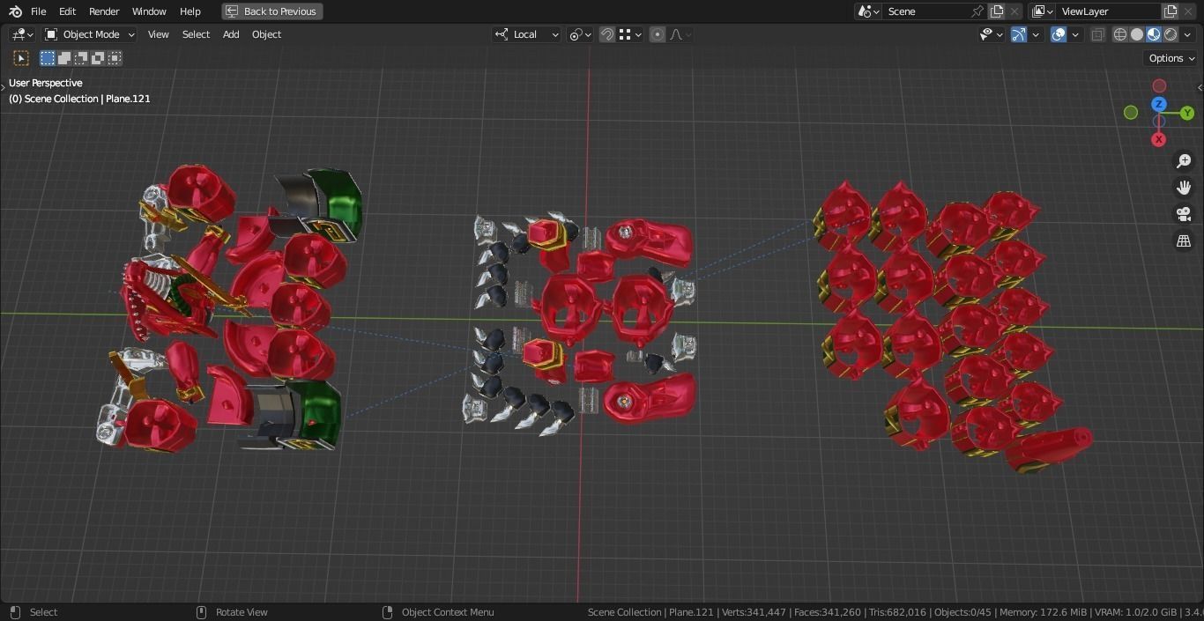
Task: Click the ViewLayer name field
Action: (x=1109, y=11)
